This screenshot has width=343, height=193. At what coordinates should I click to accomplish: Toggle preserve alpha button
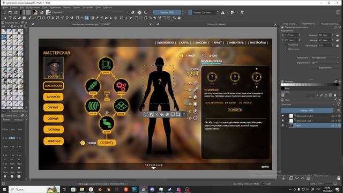[139, 12]
